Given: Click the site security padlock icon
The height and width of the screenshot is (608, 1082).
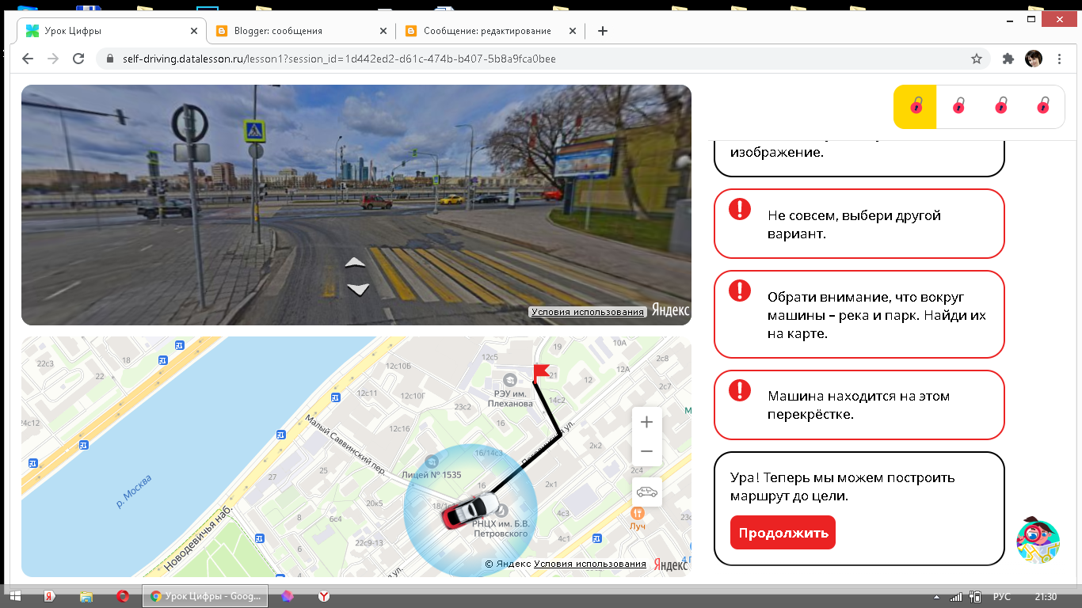Looking at the screenshot, I should pos(110,59).
